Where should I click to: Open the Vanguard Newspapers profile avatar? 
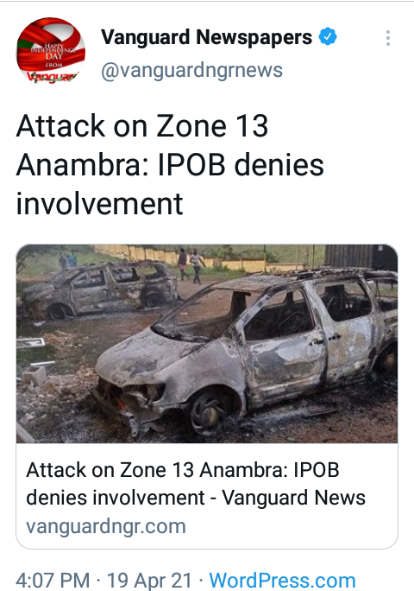tap(51, 51)
